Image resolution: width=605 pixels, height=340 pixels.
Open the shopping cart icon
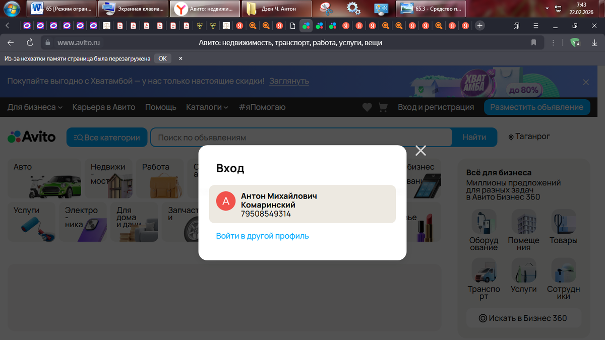pyautogui.click(x=383, y=107)
